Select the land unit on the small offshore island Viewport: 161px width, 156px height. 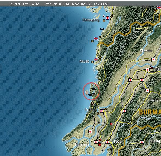point(87,93)
